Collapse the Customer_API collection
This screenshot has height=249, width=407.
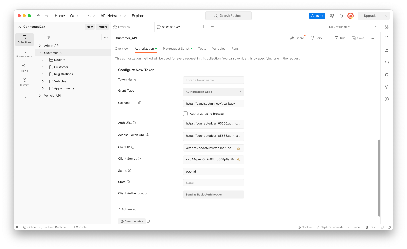click(x=40, y=53)
